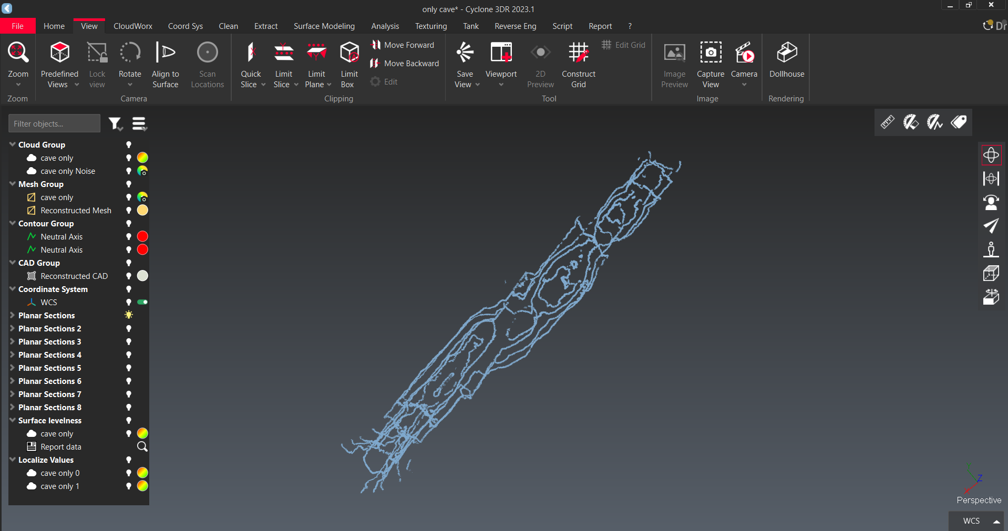This screenshot has height=531, width=1008.
Task: Click the Align to Surface icon
Action: tap(165, 54)
